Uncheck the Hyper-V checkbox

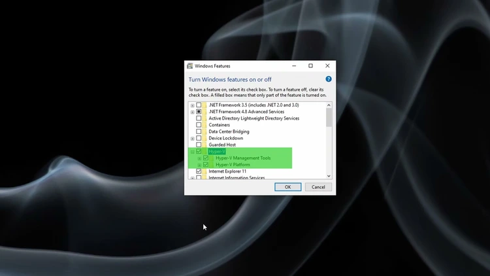199,152
